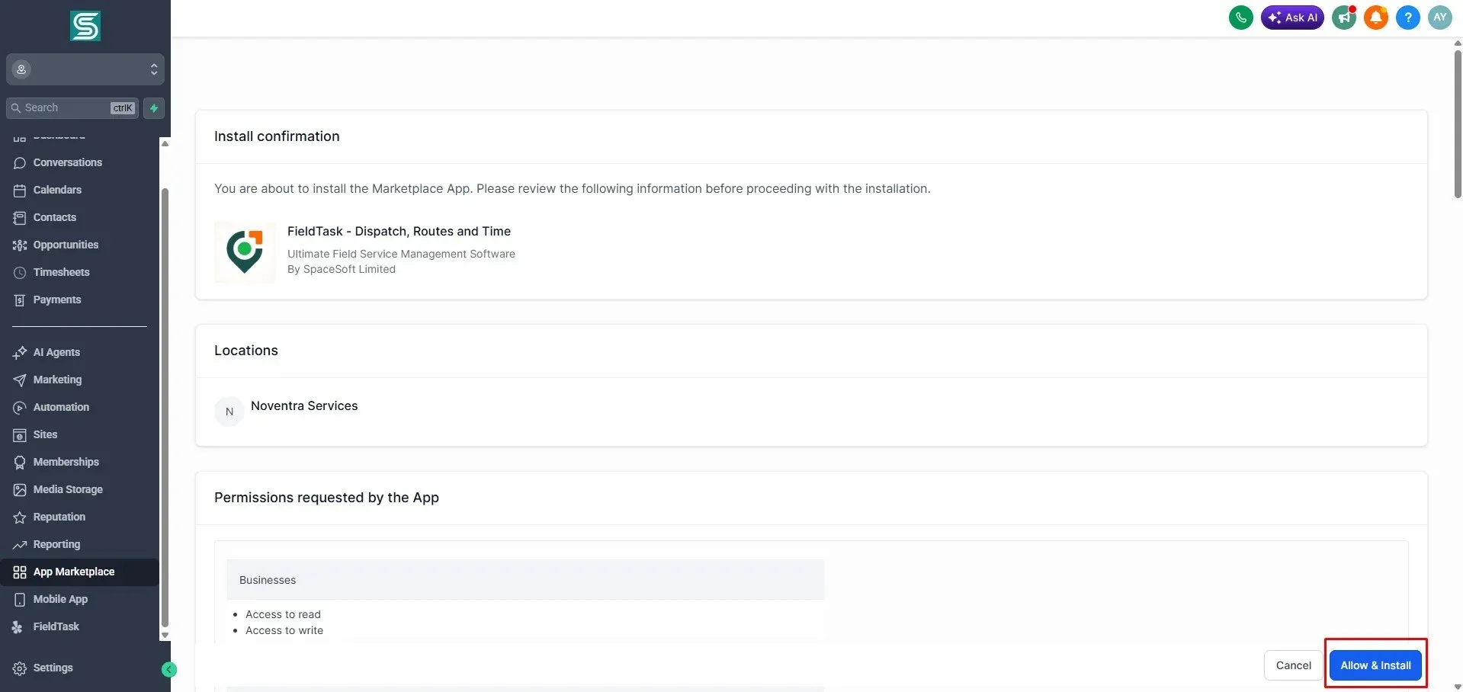Image resolution: width=1463 pixels, height=692 pixels.
Task: Click the Install confirmation heading
Action: click(277, 136)
